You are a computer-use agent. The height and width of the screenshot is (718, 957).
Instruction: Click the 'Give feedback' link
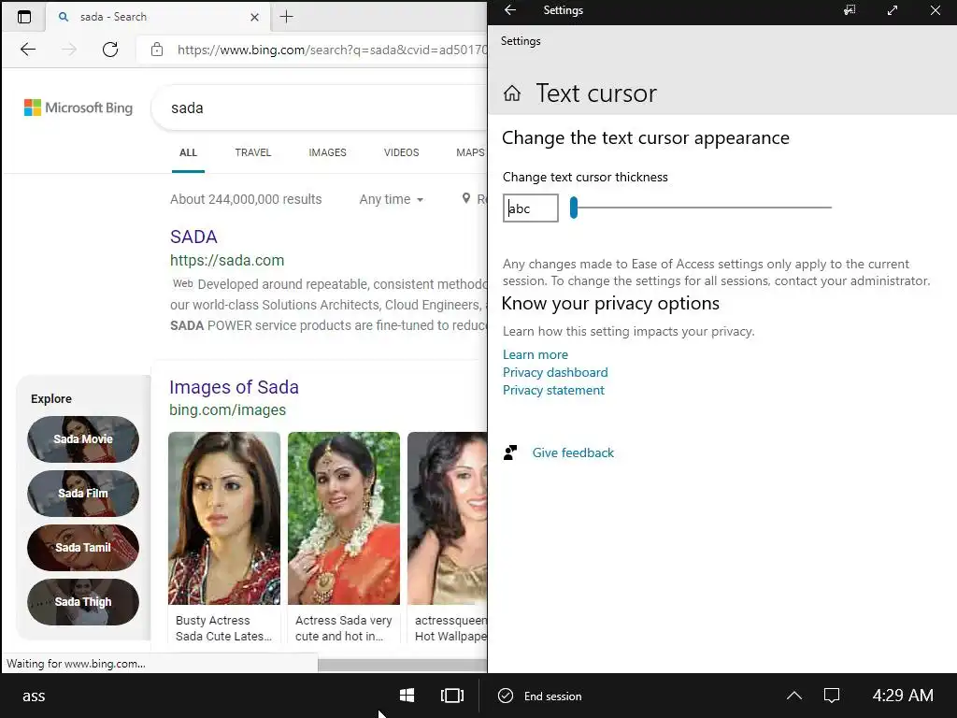573,453
